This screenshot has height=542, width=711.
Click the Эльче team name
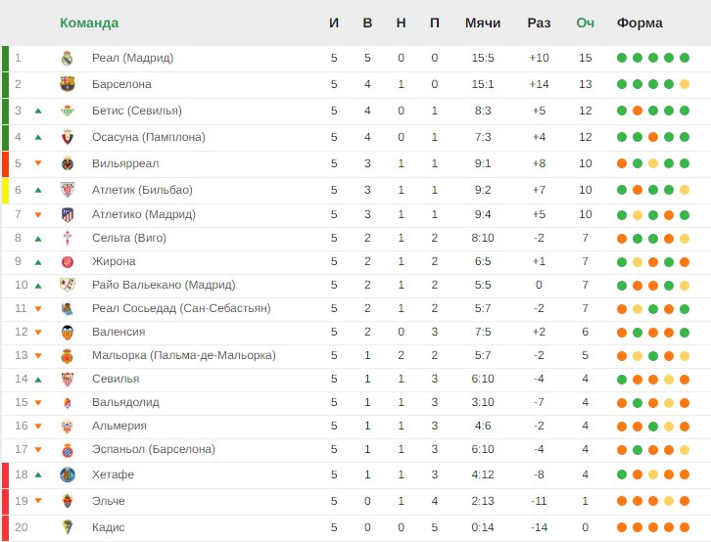coord(108,501)
